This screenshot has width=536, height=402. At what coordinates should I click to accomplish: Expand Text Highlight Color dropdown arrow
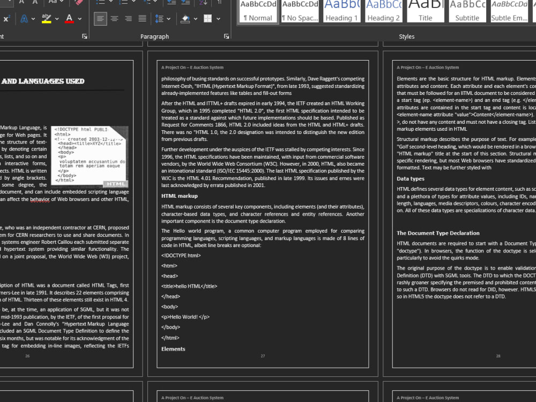(x=57, y=19)
